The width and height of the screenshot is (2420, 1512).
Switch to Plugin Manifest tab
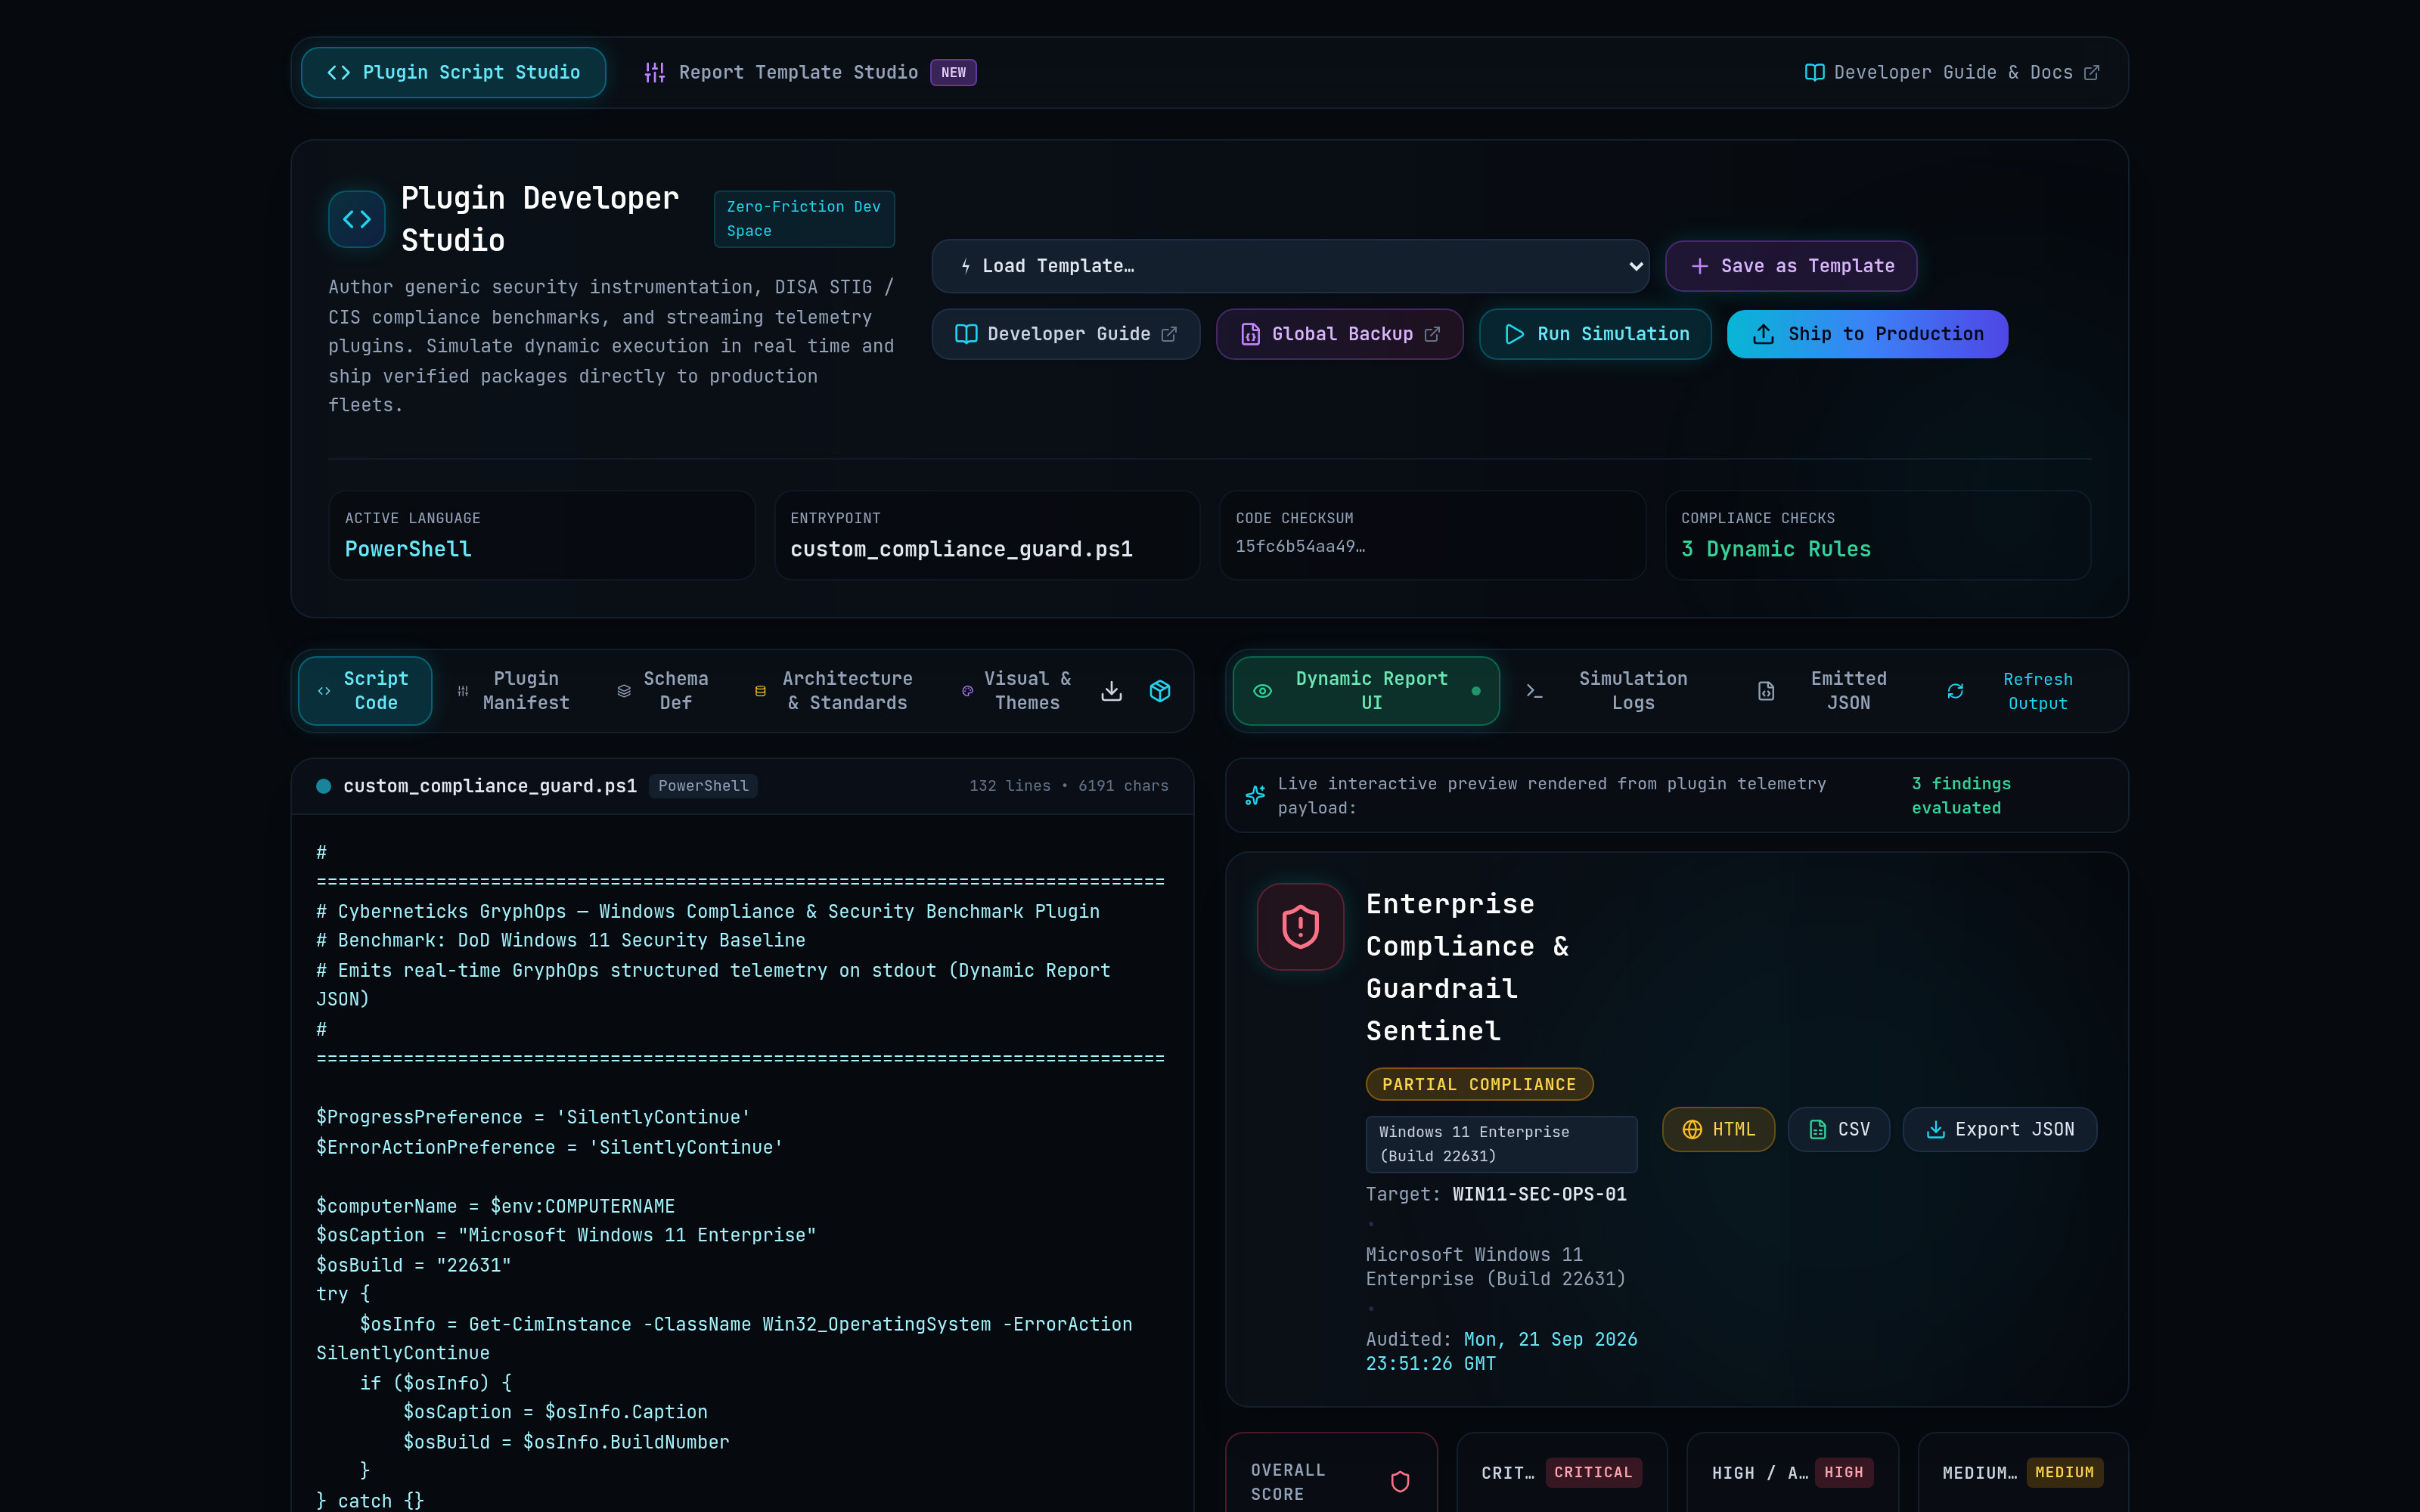click(514, 691)
